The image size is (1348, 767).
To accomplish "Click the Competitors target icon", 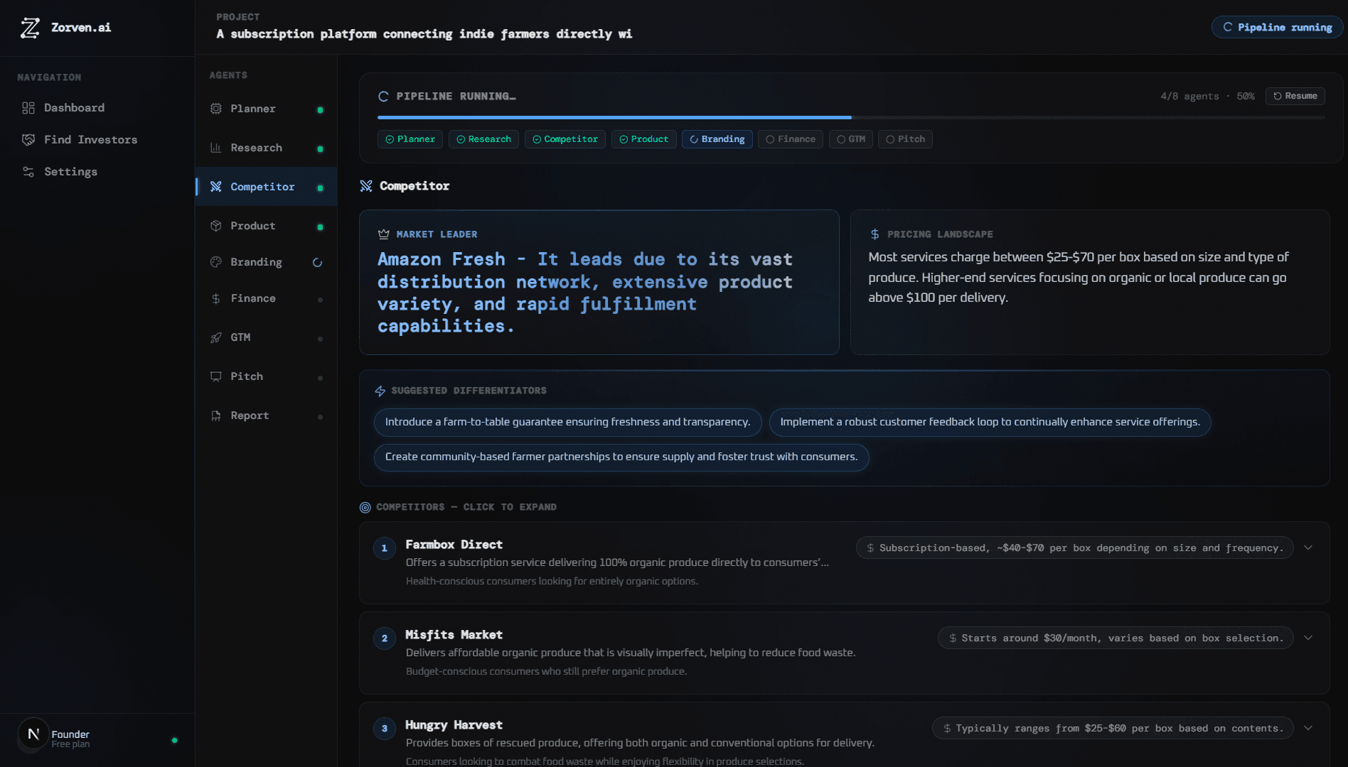I will (365, 507).
